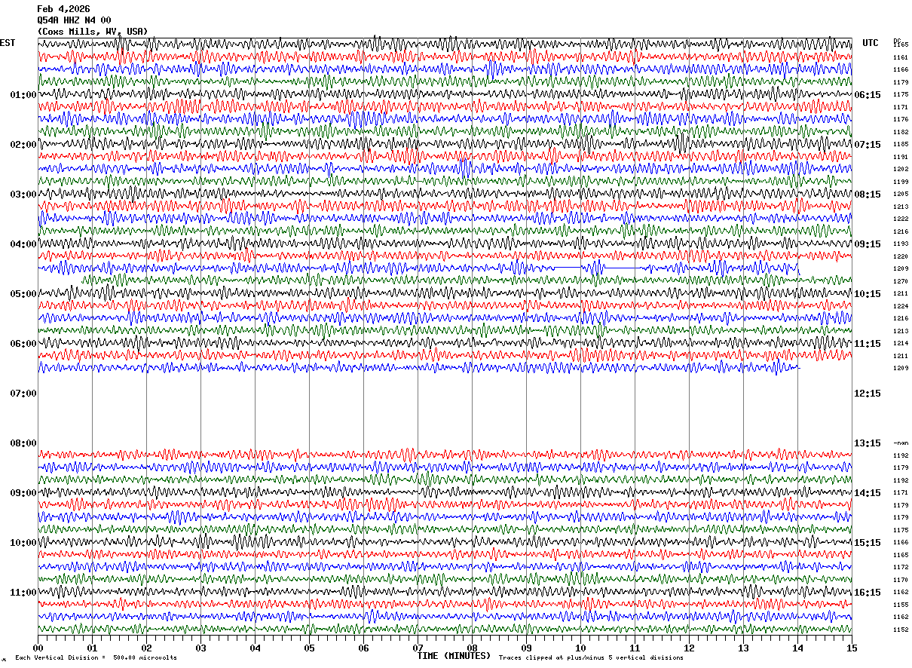Click minute tick label "03" on time axis
This screenshot has height=668, width=912.
200,648
